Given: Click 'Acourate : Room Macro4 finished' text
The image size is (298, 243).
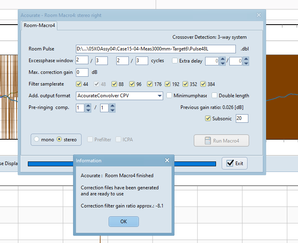Looking at the screenshot, I should (117, 176).
